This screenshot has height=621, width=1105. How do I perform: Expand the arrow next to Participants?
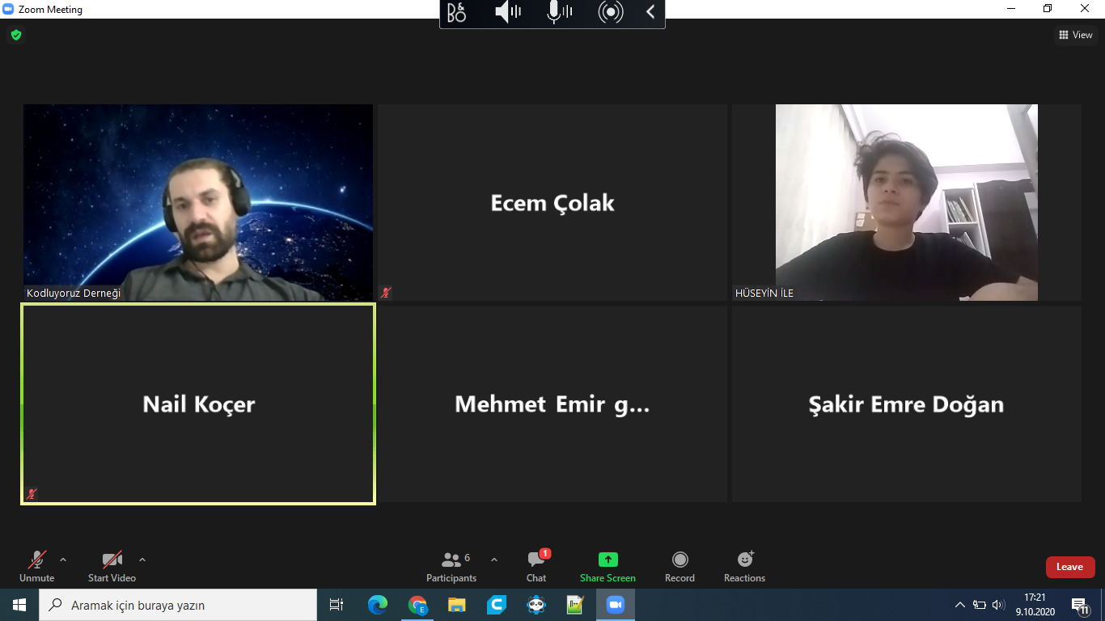pos(494,560)
